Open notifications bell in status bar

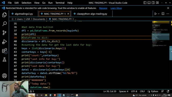coord(168,91)
